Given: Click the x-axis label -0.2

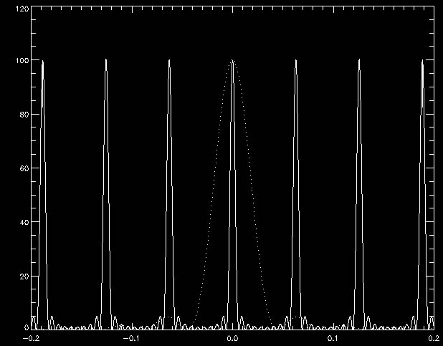Looking at the screenshot, I should (x=31, y=338).
